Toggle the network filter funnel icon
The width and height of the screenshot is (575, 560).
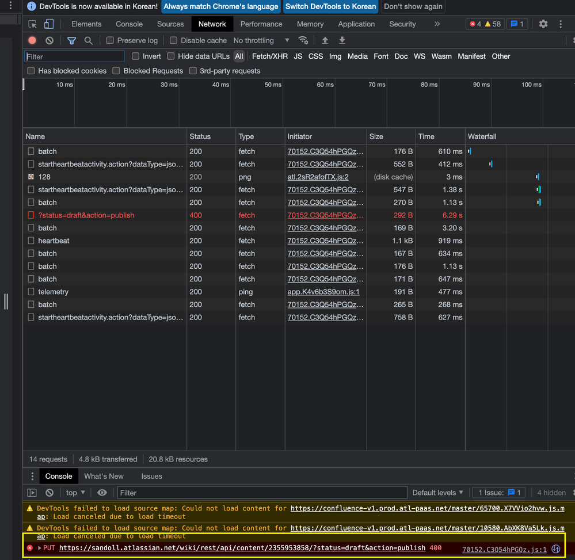tap(71, 40)
